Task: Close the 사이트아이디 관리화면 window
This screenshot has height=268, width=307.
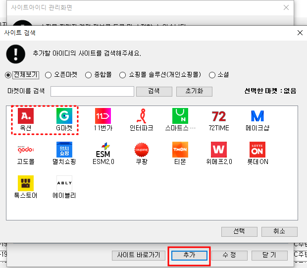Action: 286,7
